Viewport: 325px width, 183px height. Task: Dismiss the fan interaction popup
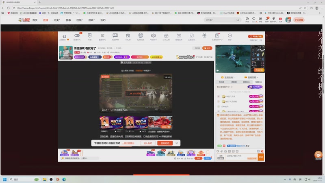pyautogui.click(x=177, y=143)
